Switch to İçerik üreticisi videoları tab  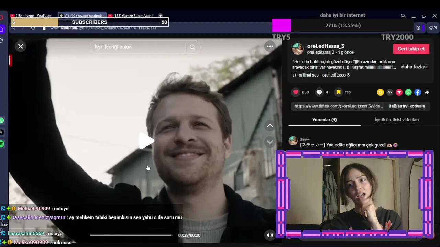[x=397, y=120]
